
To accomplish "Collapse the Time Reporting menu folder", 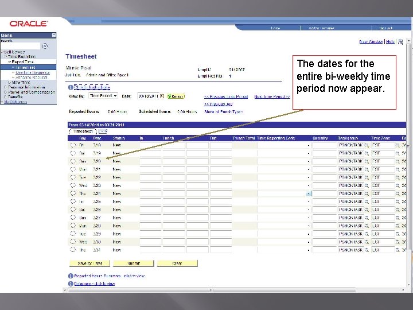I will coord(5,57).
